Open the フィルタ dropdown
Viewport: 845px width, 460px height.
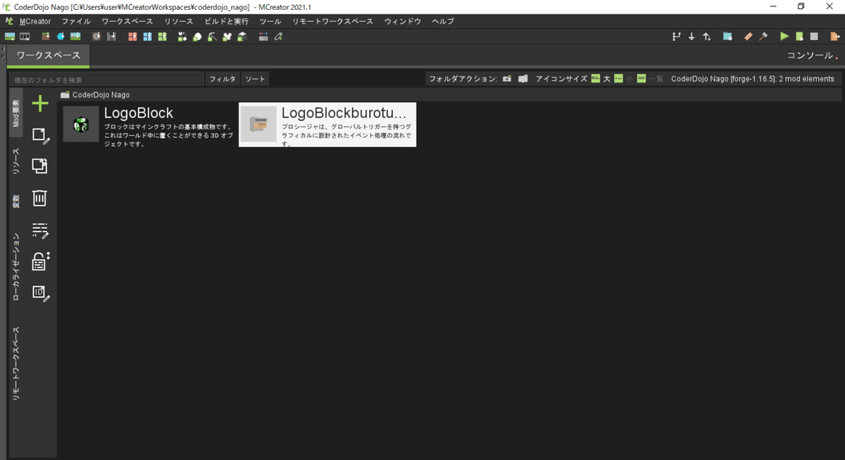[222, 79]
